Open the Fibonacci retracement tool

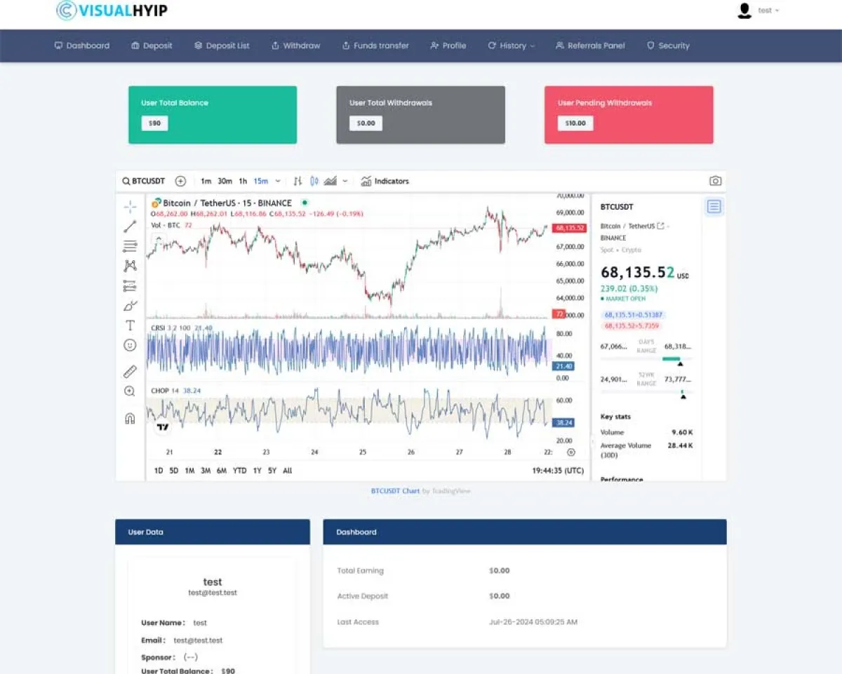pyautogui.click(x=130, y=246)
